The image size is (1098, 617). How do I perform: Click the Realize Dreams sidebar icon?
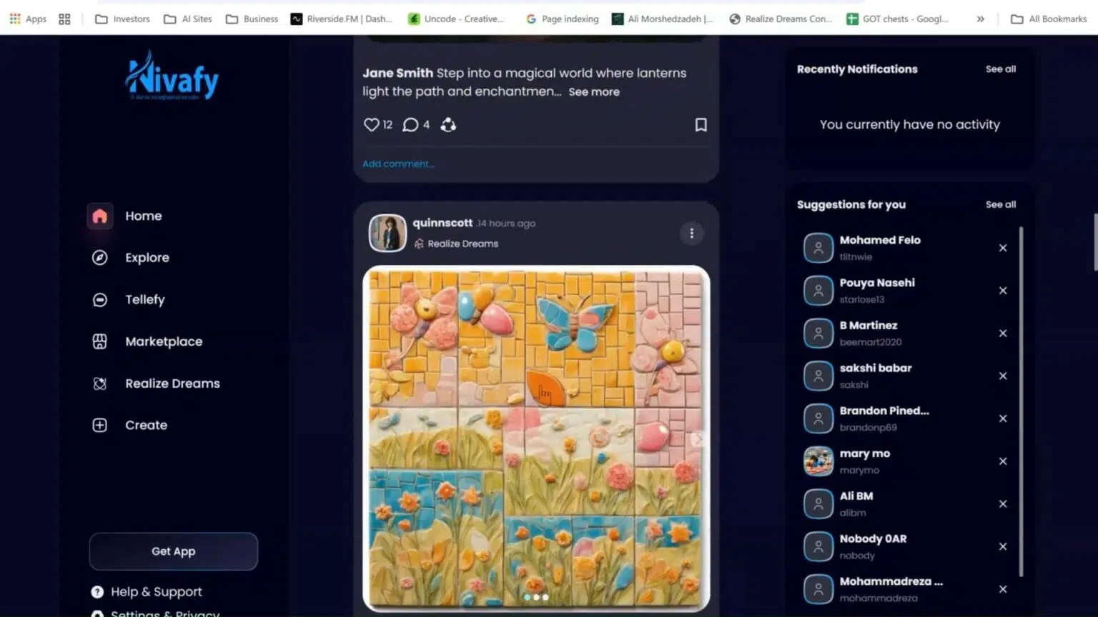point(99,383)
